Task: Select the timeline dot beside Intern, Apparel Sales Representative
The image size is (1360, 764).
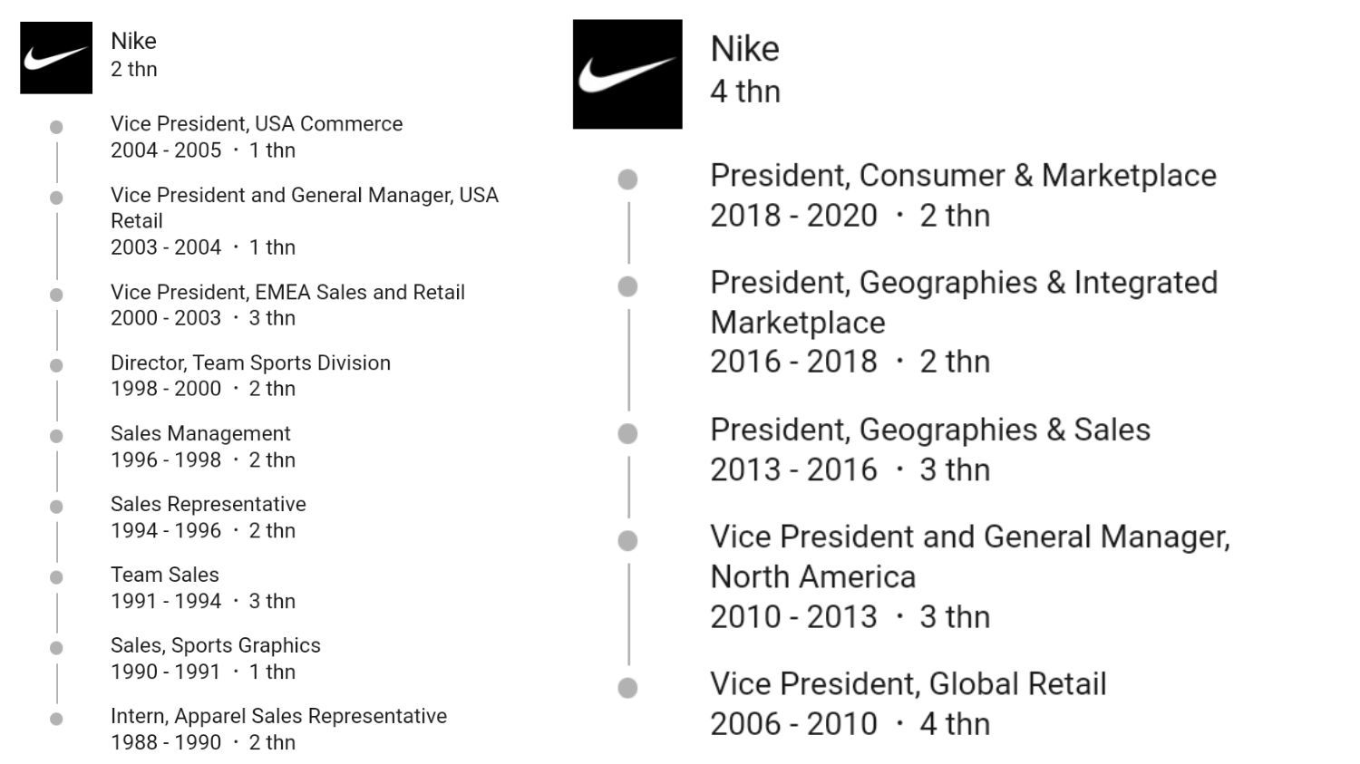Action: point(56,719)
